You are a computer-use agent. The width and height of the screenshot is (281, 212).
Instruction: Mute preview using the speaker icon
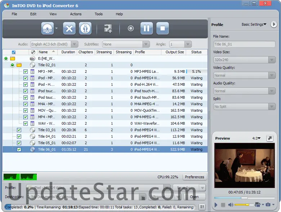pos(231,204)
